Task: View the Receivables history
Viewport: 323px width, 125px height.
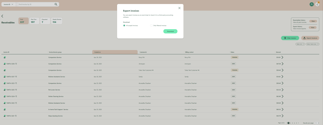Action: (x=313, y=21)
